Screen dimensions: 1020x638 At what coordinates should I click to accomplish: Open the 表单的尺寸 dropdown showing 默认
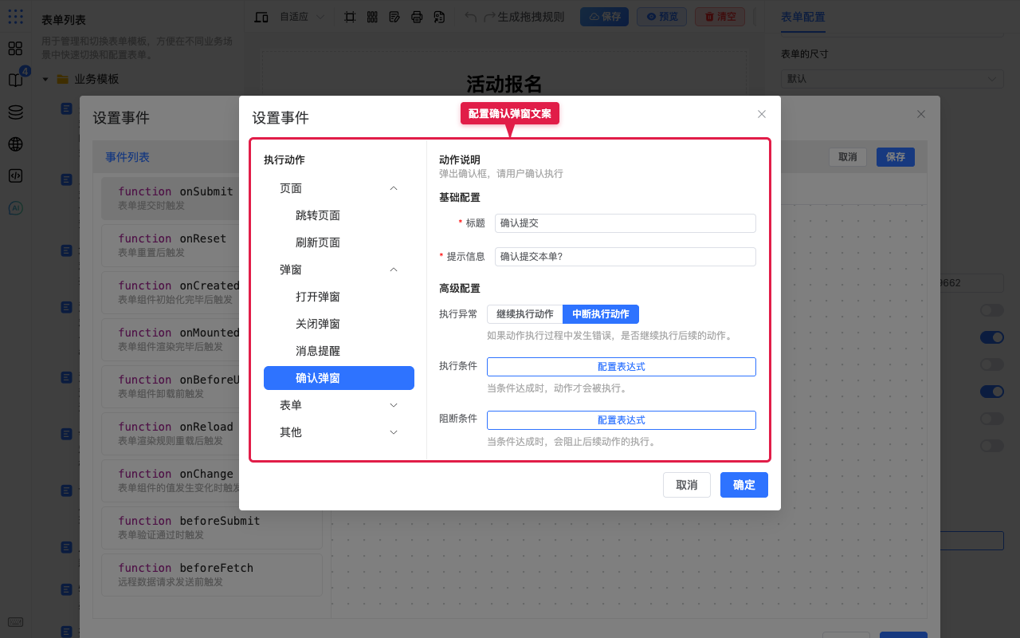892,79
